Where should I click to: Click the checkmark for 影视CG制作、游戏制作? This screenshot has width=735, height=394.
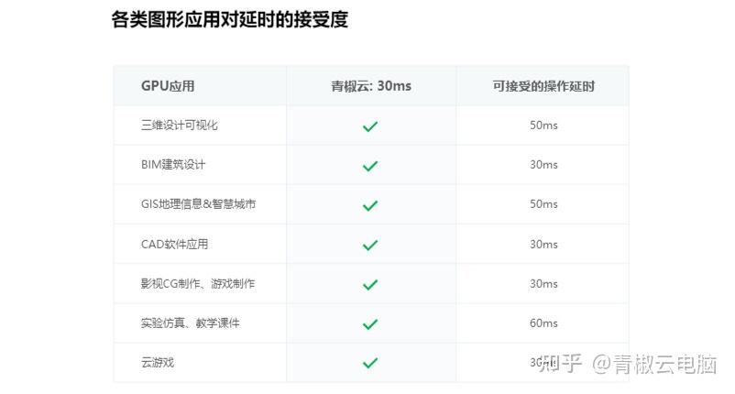[x=370, y=284]
